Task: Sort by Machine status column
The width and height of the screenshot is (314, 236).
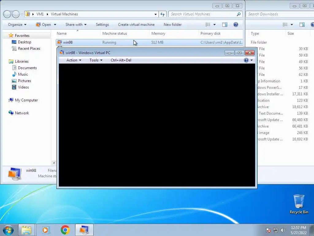Action: (125, 33)
